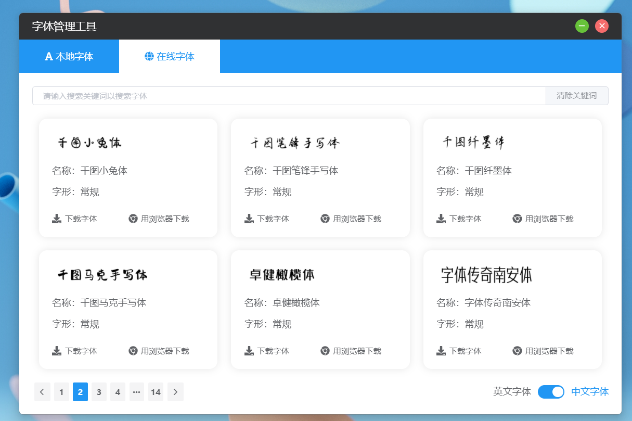Click 用浏览器下载 text for 字体传奇南安体
The image size is (632, 421).
point(549,351)
